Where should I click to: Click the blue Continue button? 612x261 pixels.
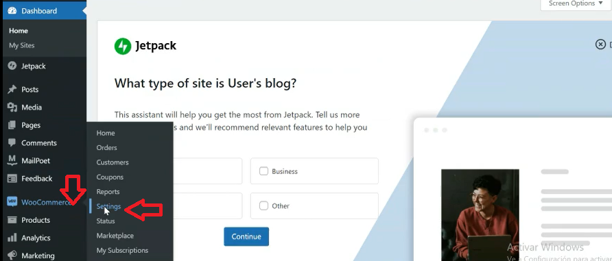click(x=246, y=236)
